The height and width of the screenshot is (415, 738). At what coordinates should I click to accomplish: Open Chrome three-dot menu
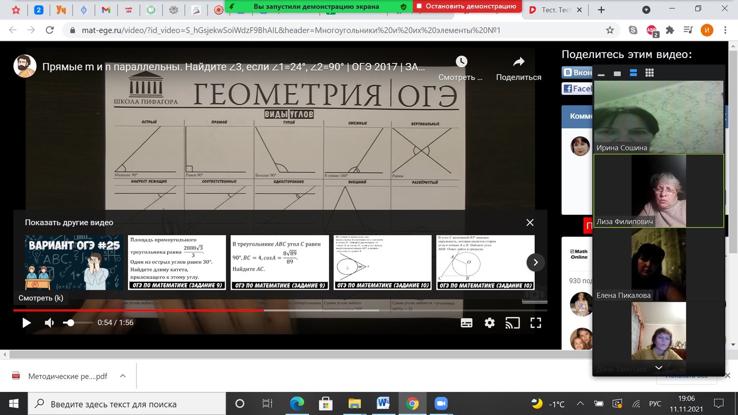pyautogui.click(x=725, y=30)
